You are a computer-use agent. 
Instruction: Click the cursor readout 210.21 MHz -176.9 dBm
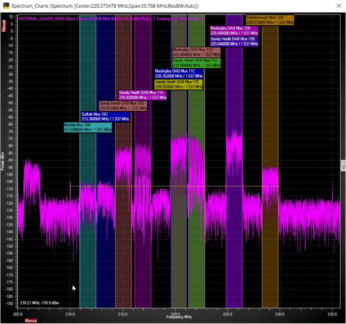(x=39, y=303)
